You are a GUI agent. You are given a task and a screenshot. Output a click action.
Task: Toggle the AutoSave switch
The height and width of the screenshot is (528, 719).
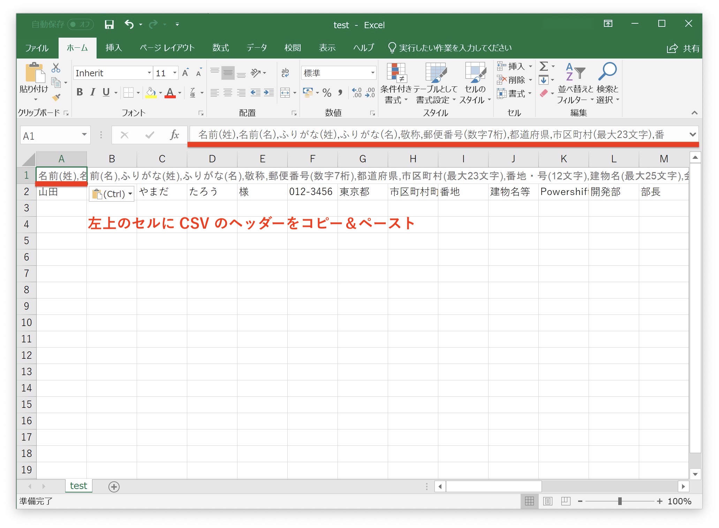(x=81, y=24)
